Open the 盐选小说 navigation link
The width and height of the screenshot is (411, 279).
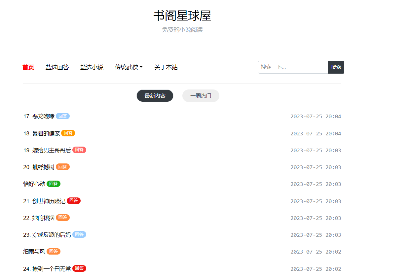click(x=92, y=67)
